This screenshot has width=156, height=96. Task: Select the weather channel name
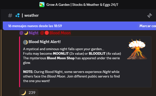[x=32, y=15]
